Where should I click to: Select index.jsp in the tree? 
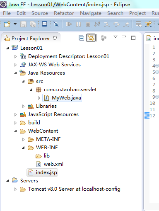click(x=42, y=172)
